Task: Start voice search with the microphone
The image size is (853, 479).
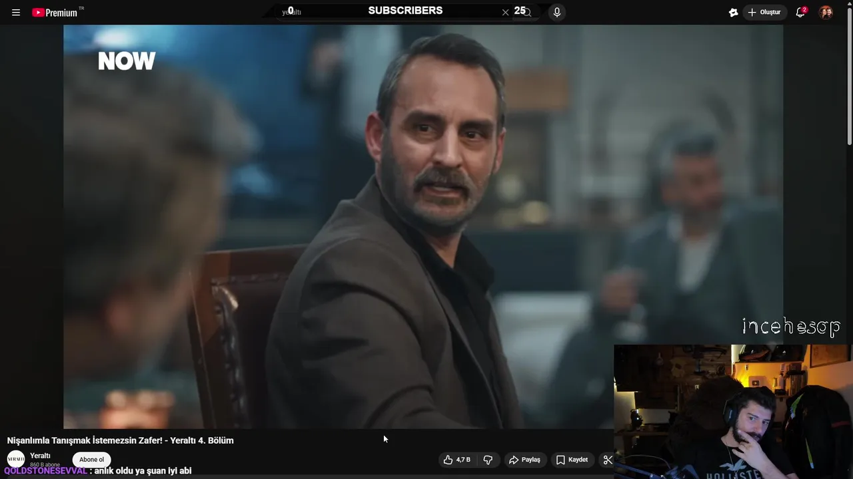Action: click(x=557, y=12)
